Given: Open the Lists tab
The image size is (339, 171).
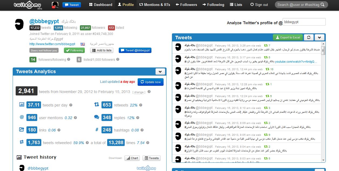Looking at the screenshot, I should (236, 5).
